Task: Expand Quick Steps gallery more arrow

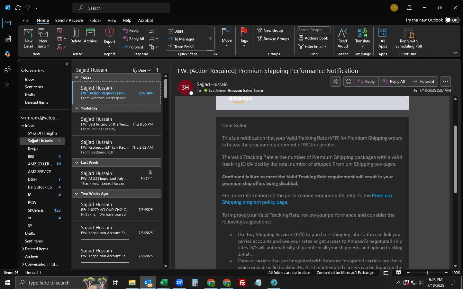Action: [210, 39]
